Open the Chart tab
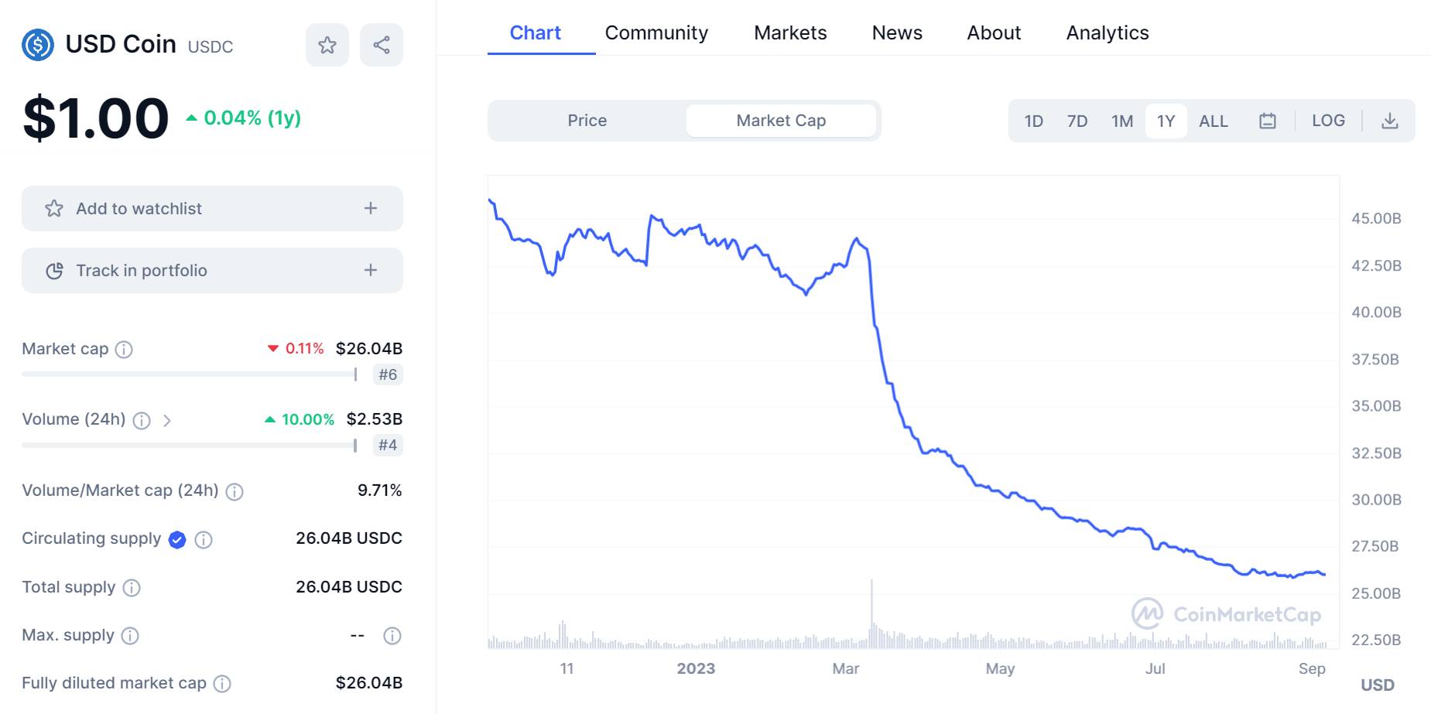1431x714 pixels. [536, 32]
